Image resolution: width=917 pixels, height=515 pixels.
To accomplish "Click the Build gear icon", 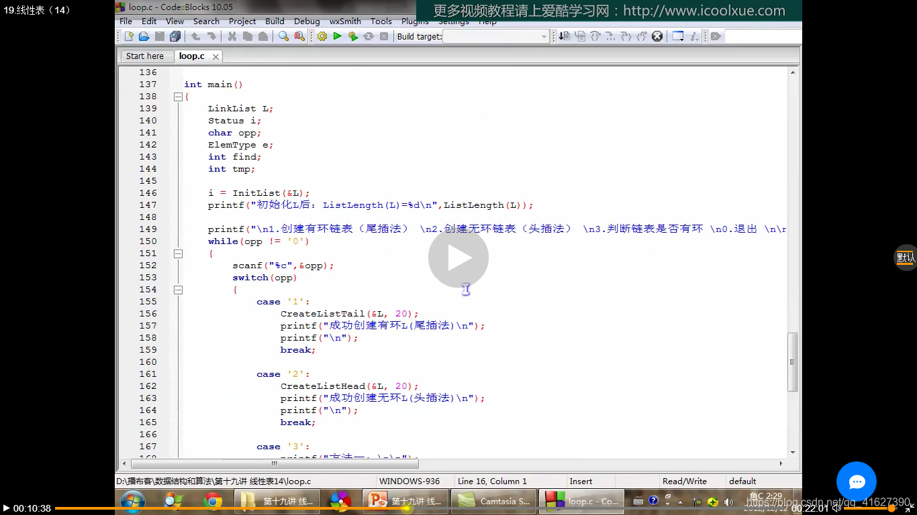I will pyautogui.click(x=322, y=36).
